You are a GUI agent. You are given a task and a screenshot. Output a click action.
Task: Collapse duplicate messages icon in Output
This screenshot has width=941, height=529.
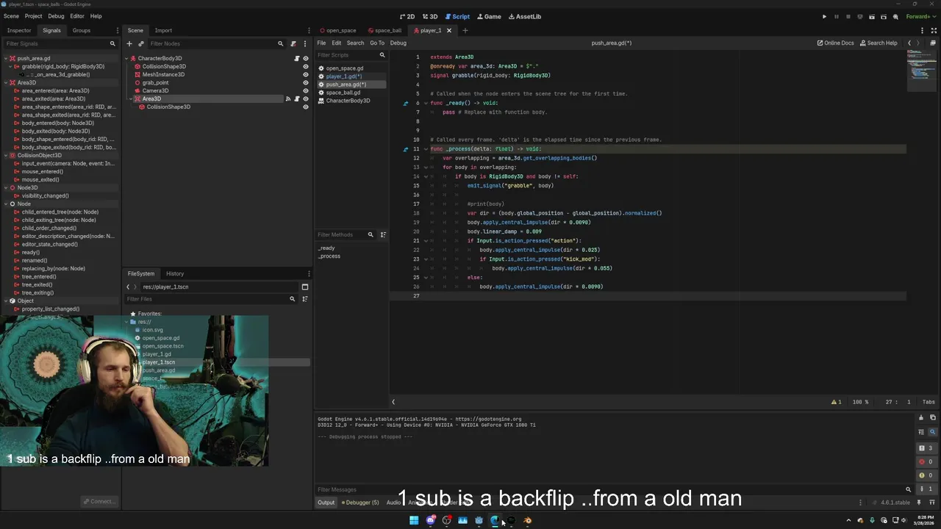(921, 432)
